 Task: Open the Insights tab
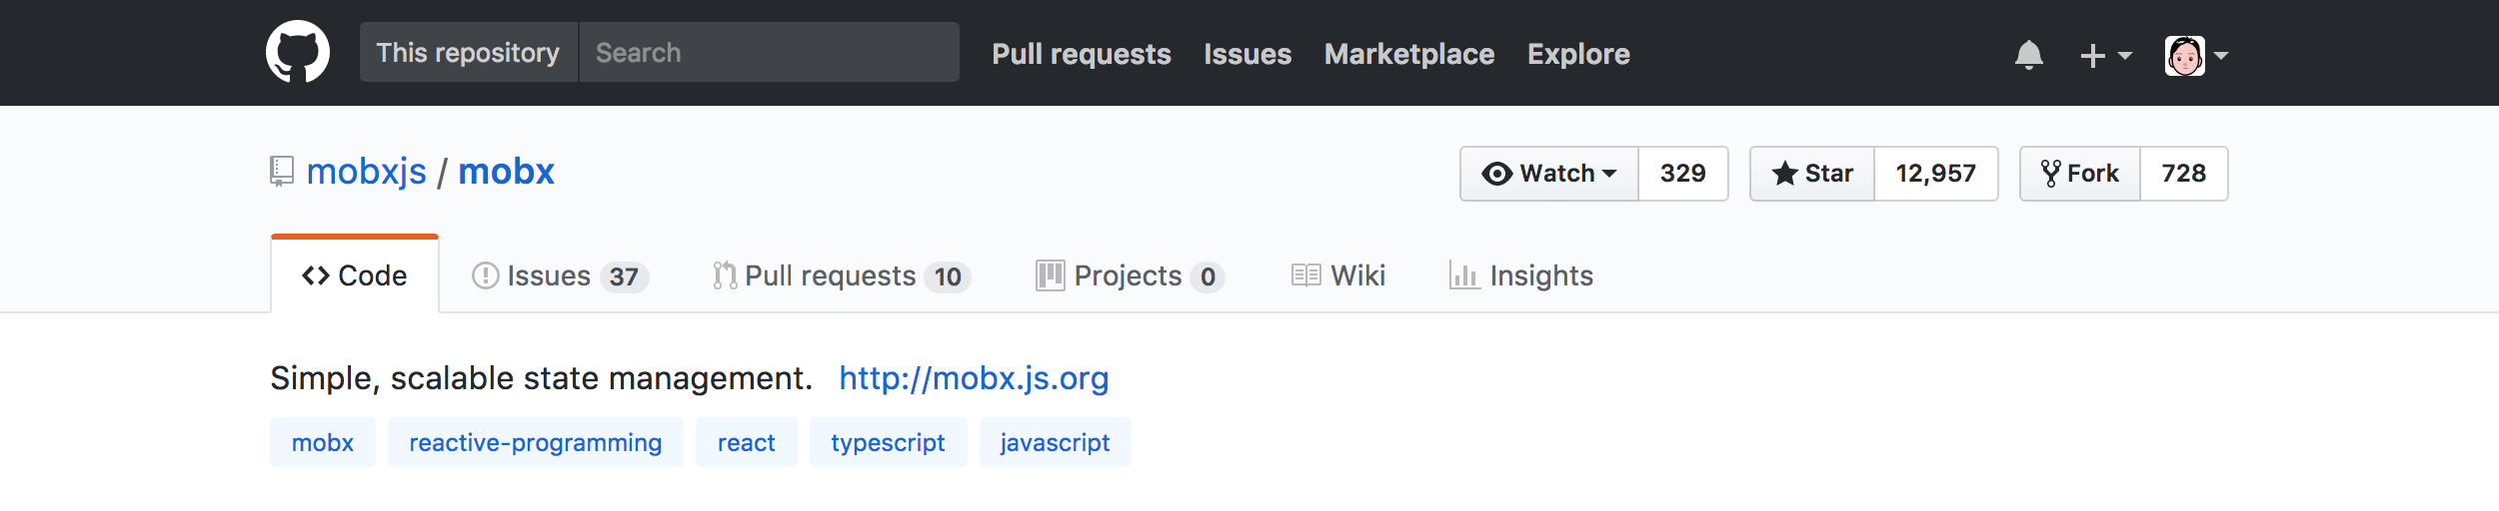coord(1521,275)
